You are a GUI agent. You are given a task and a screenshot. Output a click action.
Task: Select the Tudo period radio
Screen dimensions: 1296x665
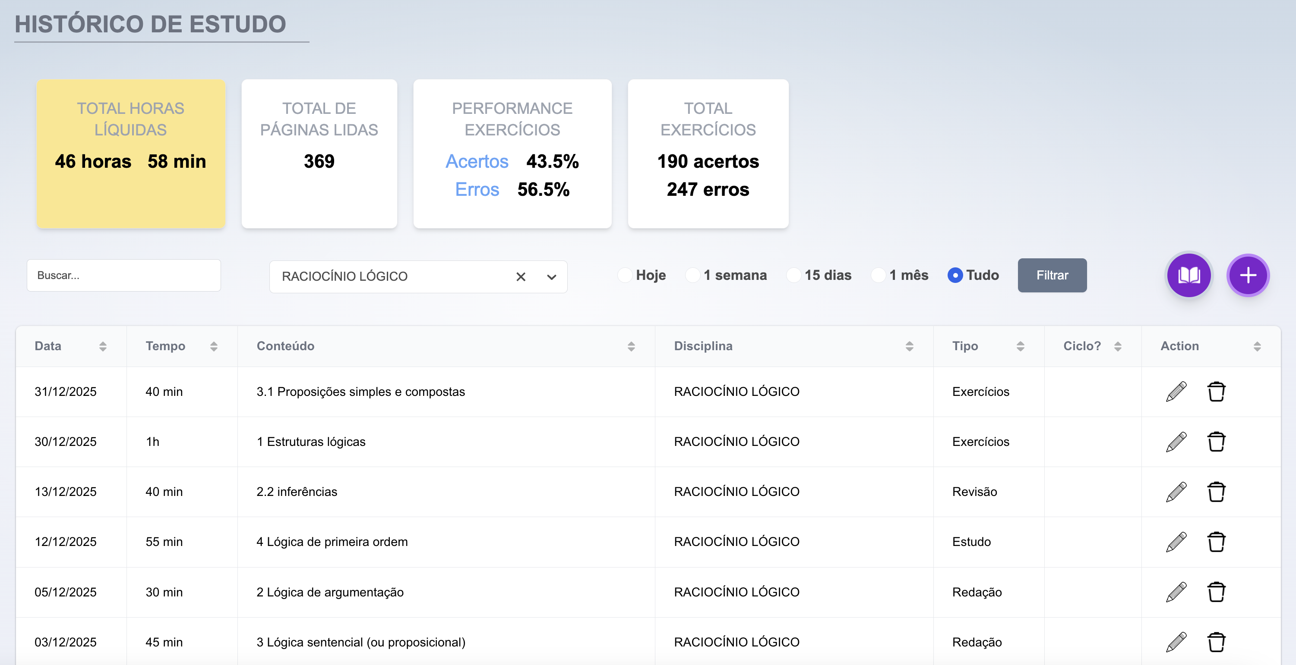(x=955, y=276)
